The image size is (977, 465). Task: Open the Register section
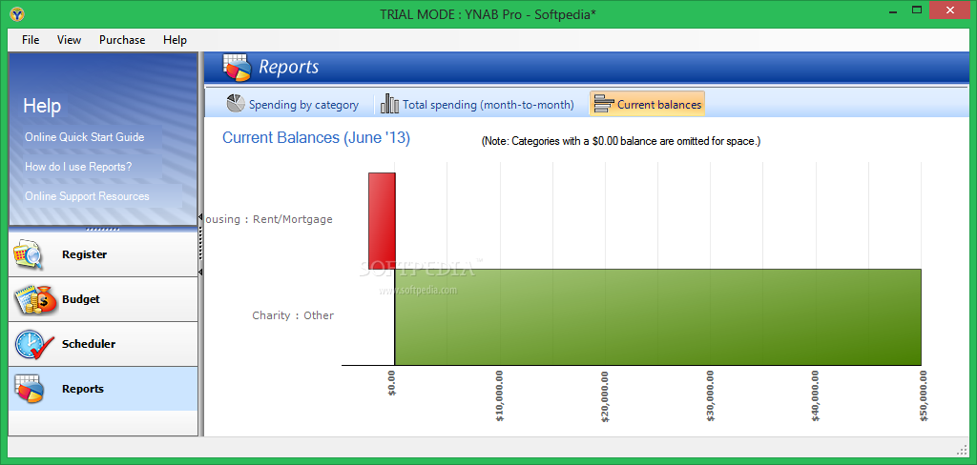pos(103,254)
